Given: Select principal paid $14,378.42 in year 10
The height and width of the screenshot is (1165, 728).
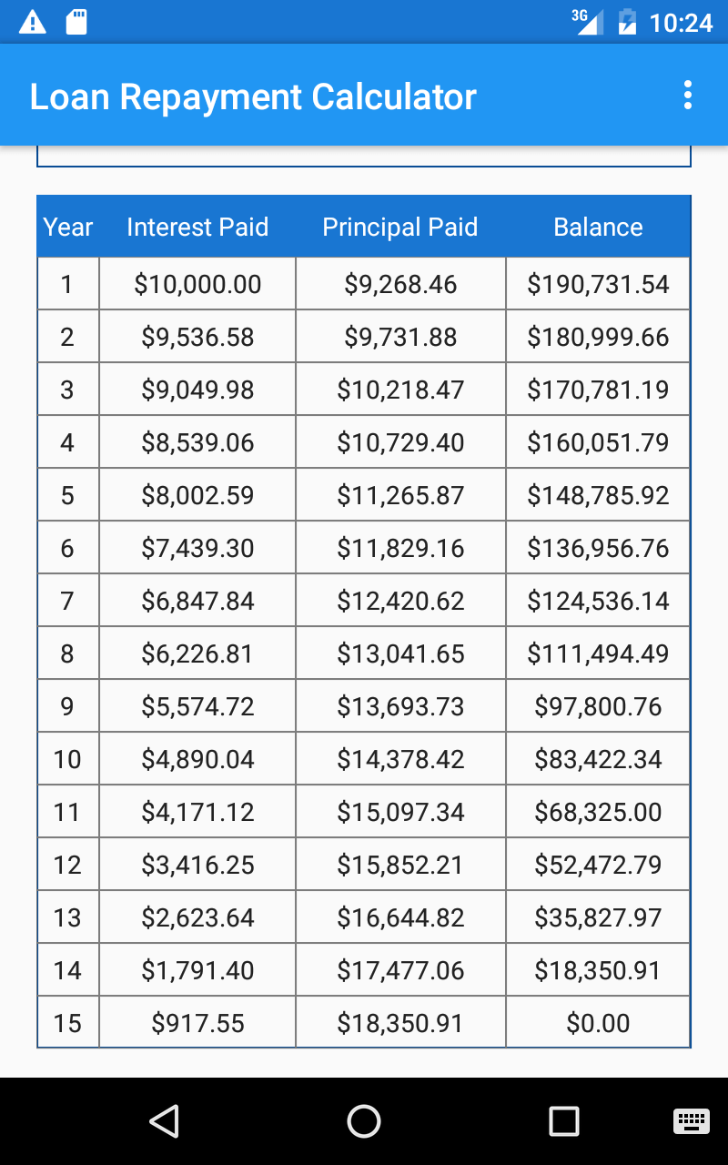Looking at the screenshot, I should pos(400,759).
